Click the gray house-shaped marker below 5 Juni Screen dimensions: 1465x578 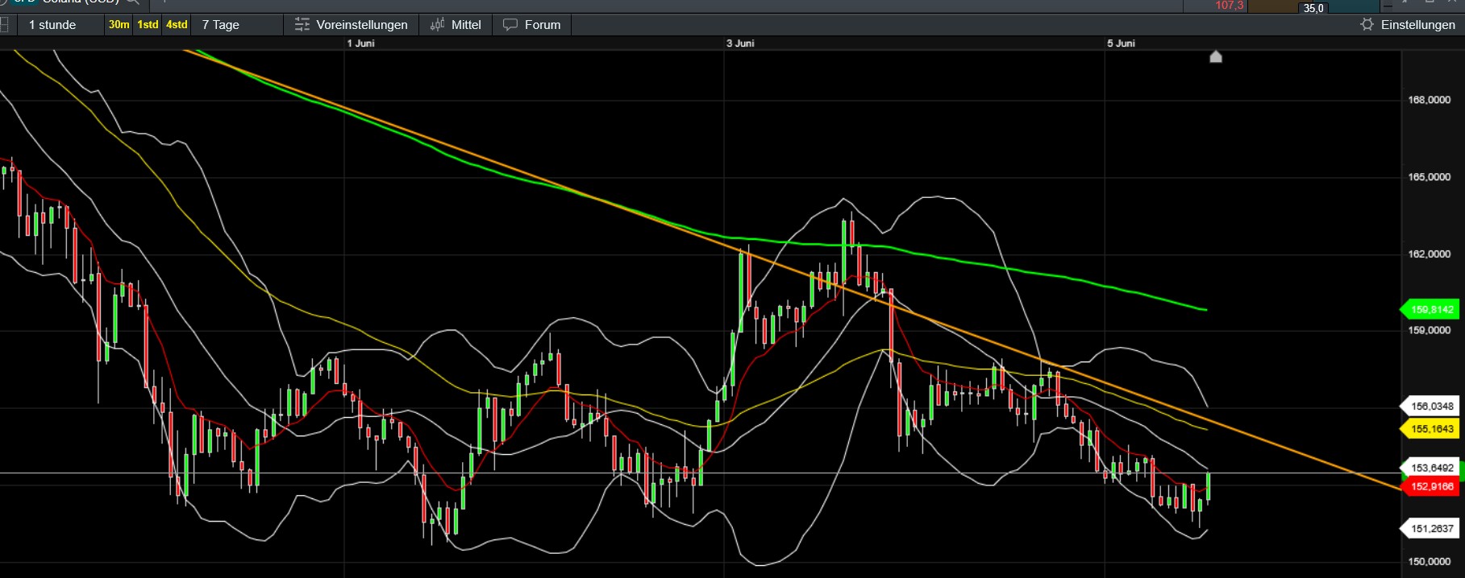point(1216,56)
